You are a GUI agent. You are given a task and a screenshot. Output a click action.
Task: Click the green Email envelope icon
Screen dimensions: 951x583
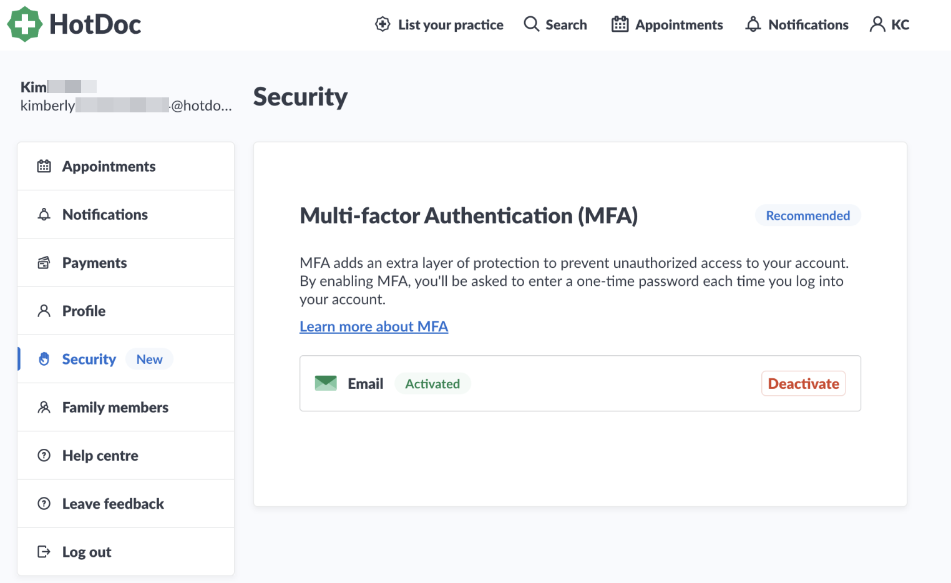(326, 383)
